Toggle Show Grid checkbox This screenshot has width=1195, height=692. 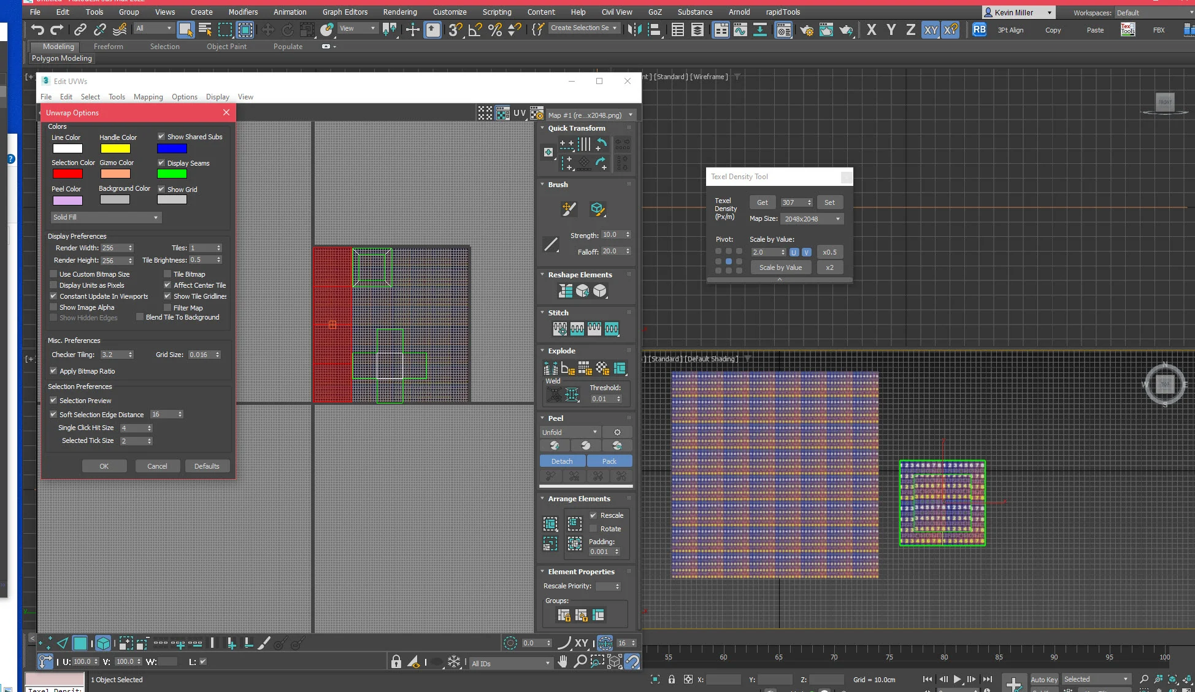click(x=161, y=190)
